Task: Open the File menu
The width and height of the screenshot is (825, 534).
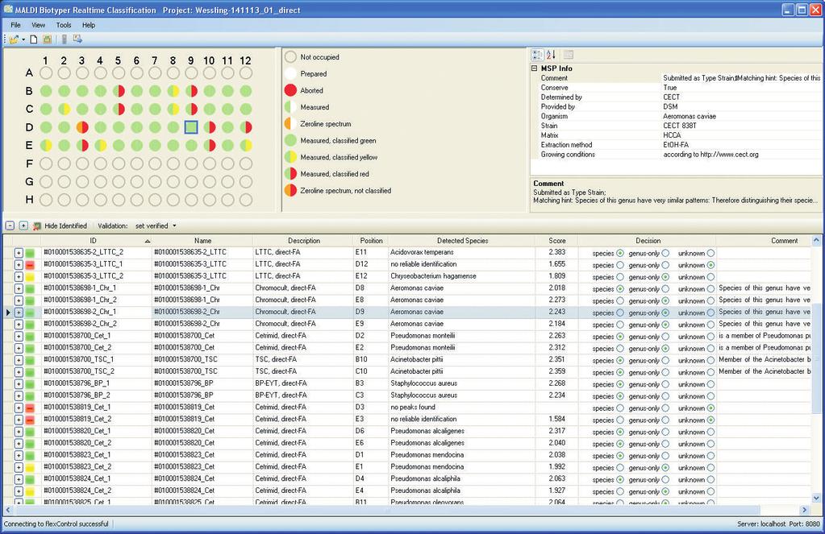Action: tap(16, 25)
